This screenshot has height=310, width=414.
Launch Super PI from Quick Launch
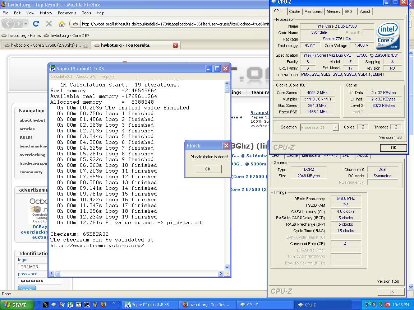pos(70,305)
